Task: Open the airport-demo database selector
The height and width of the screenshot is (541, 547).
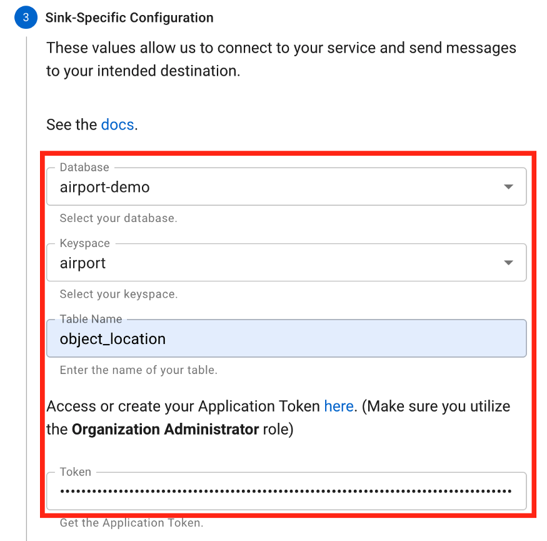Action: 275,187
